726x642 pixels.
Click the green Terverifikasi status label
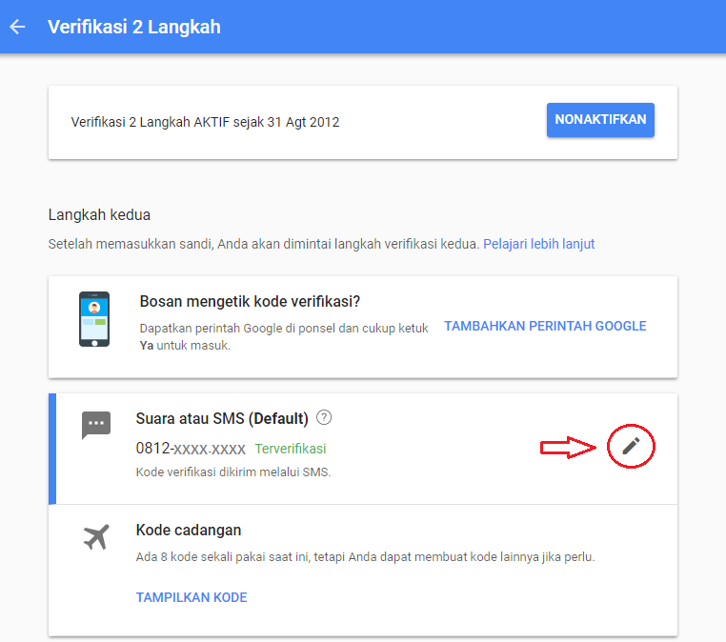click(291, 449)
